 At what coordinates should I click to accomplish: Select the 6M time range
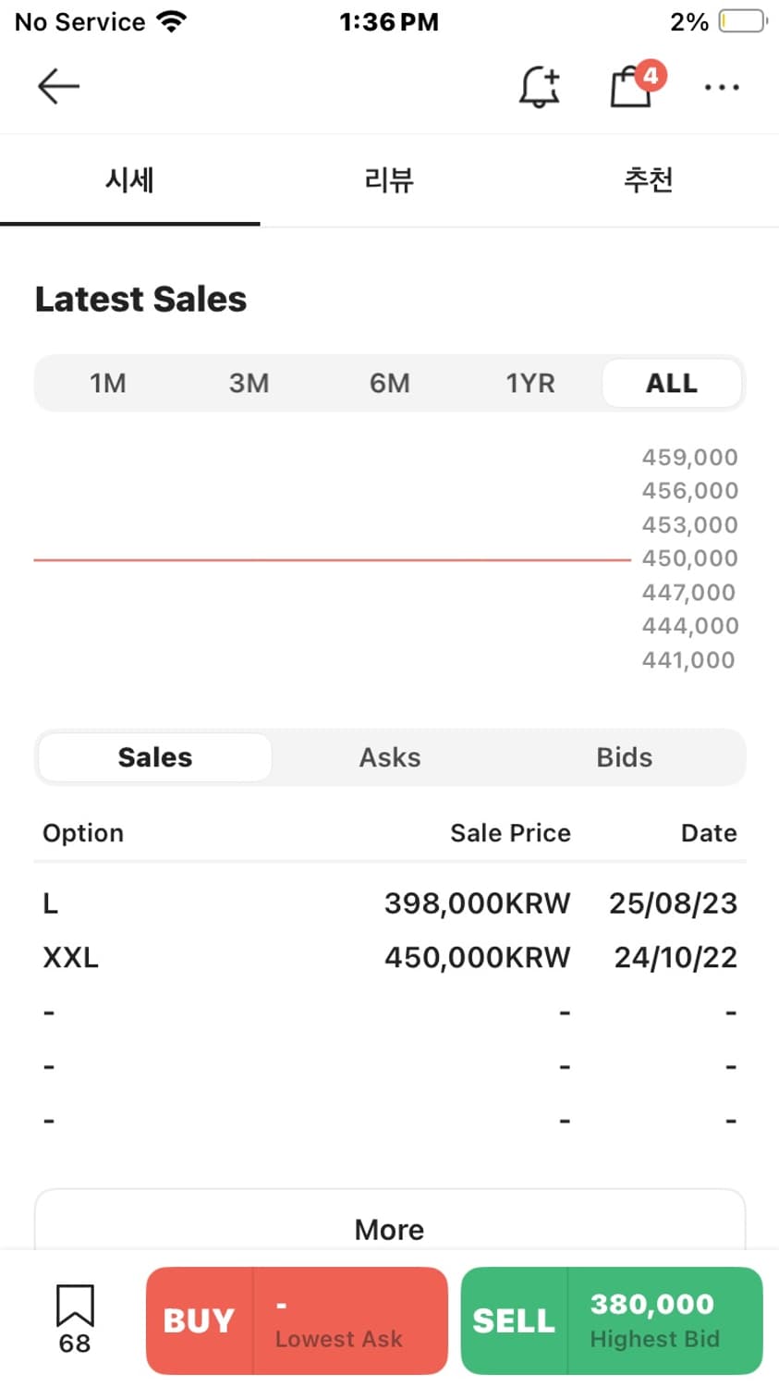click(x=389, y=383)
